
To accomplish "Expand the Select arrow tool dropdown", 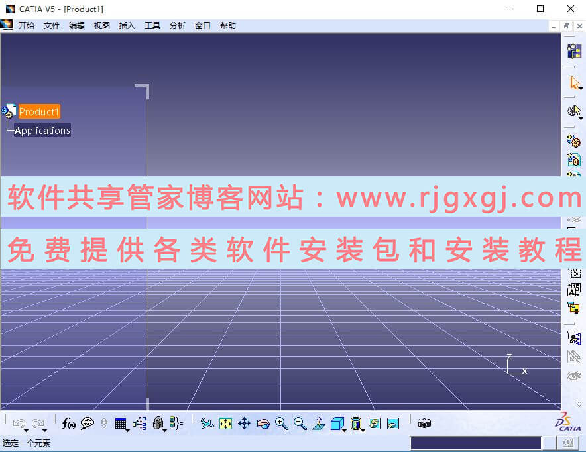I will (581, 89).
